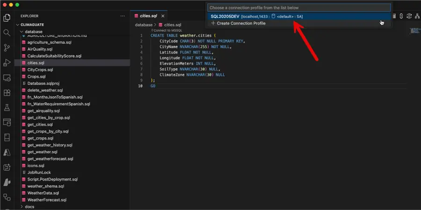Open CalculateSuitabilityScore.sql file
Screen dimensions: 421x210
[x=54, y=56]
